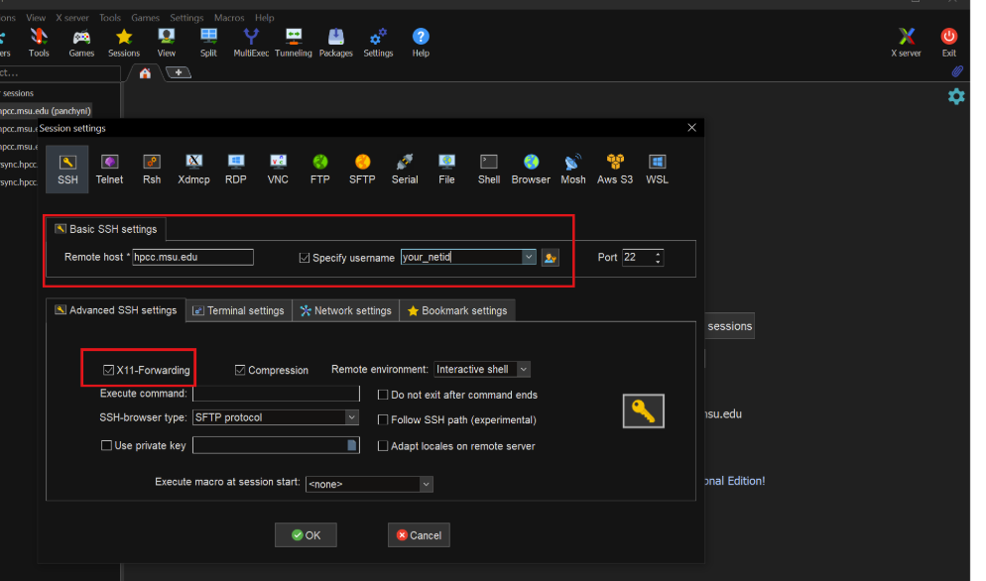The height and width of the screenshot is (581, 986).
Task: Enable Do not exit after command ends
Action: tap(382, 395)
